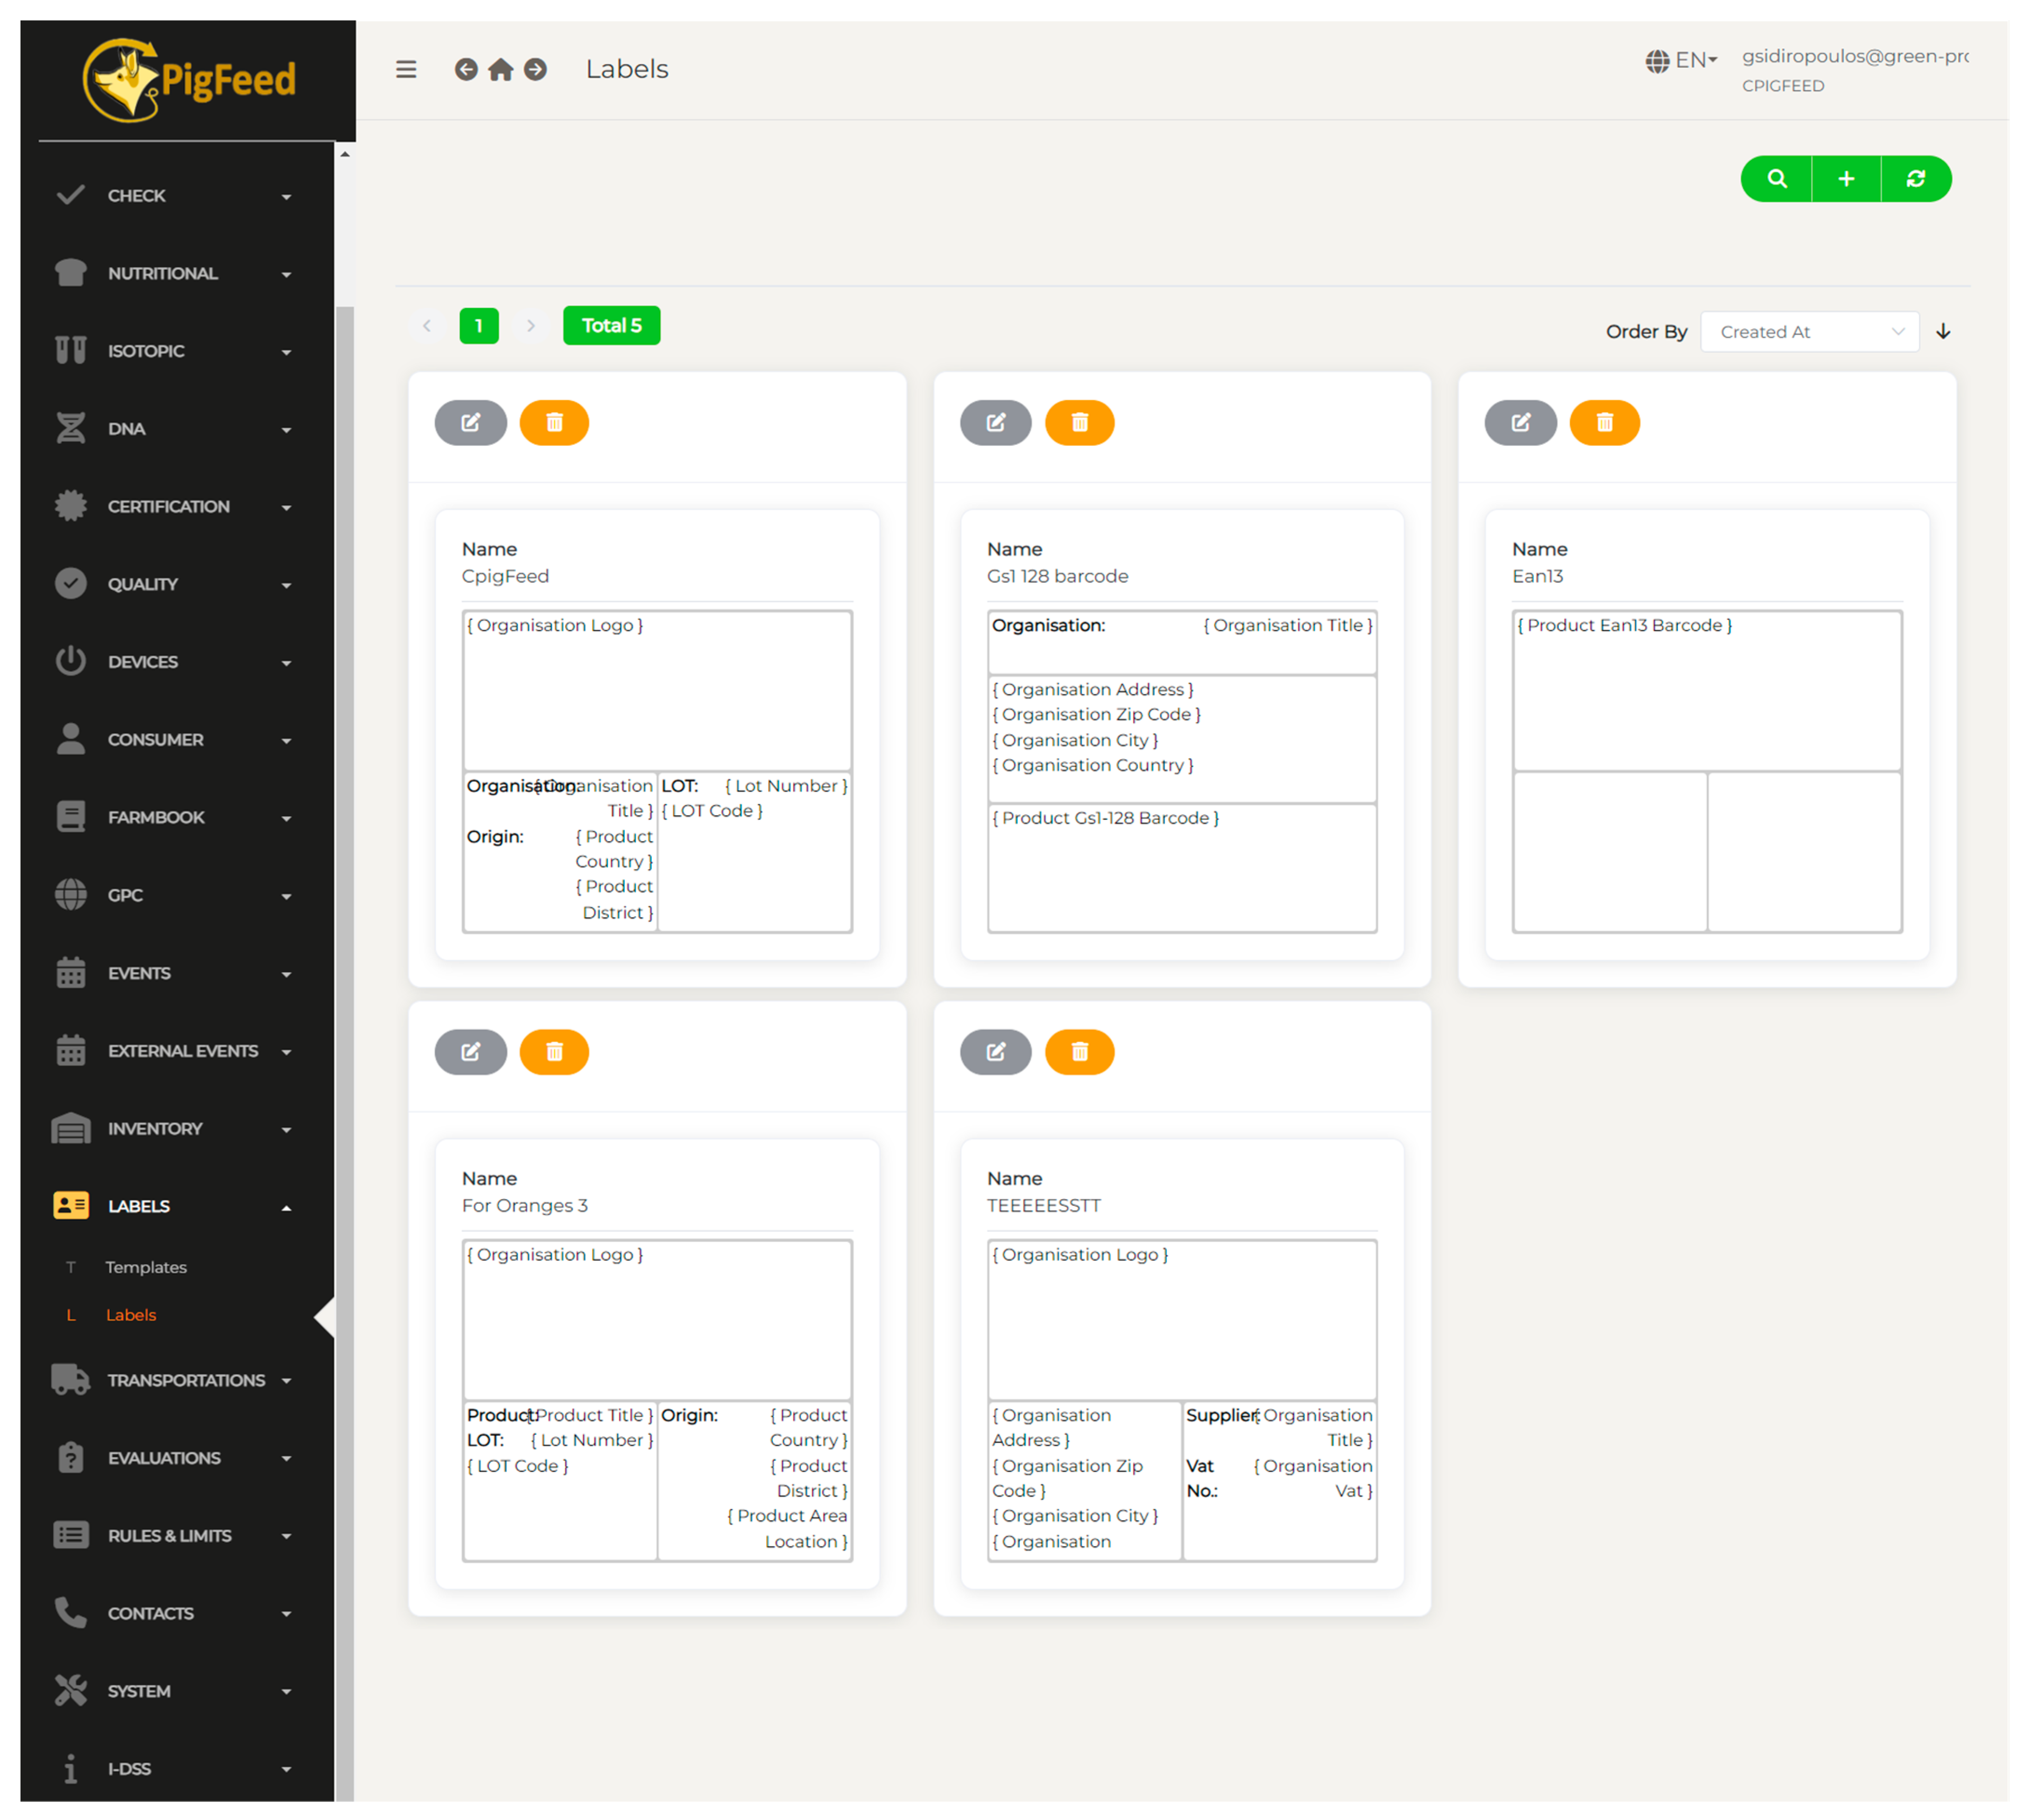Edit the Gs1 128 barcode label
2029x1820 pixels.
(995, 423)
